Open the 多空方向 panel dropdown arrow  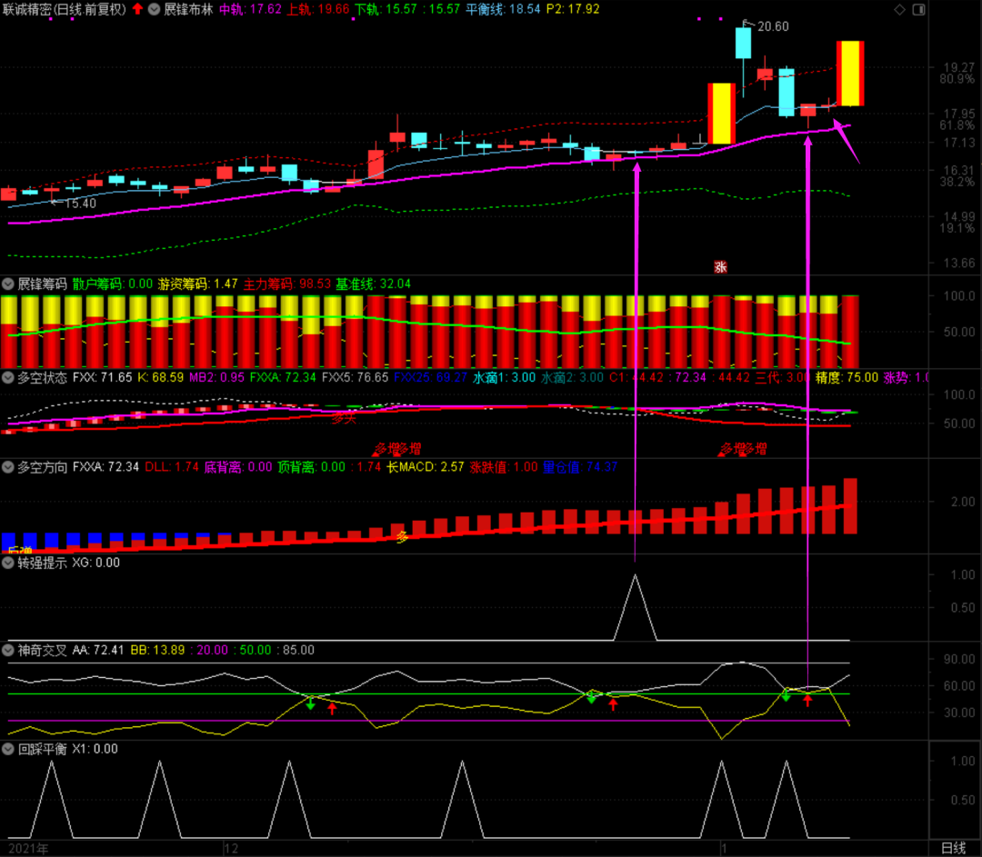pyautogui.click(x=7, y=467)
